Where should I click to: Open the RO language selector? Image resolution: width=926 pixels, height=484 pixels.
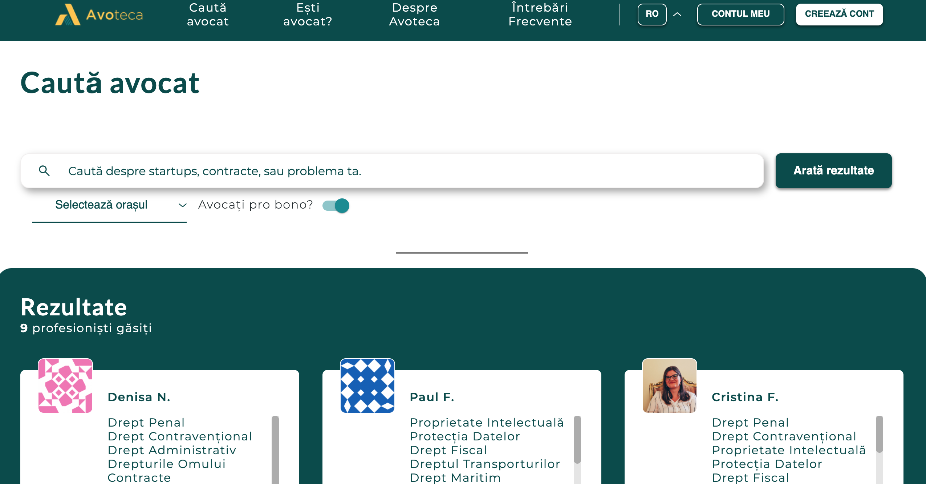[652, 14]
